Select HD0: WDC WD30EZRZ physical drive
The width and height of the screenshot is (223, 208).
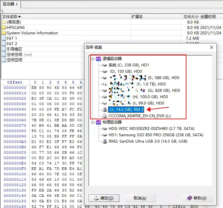pos(151,129)
